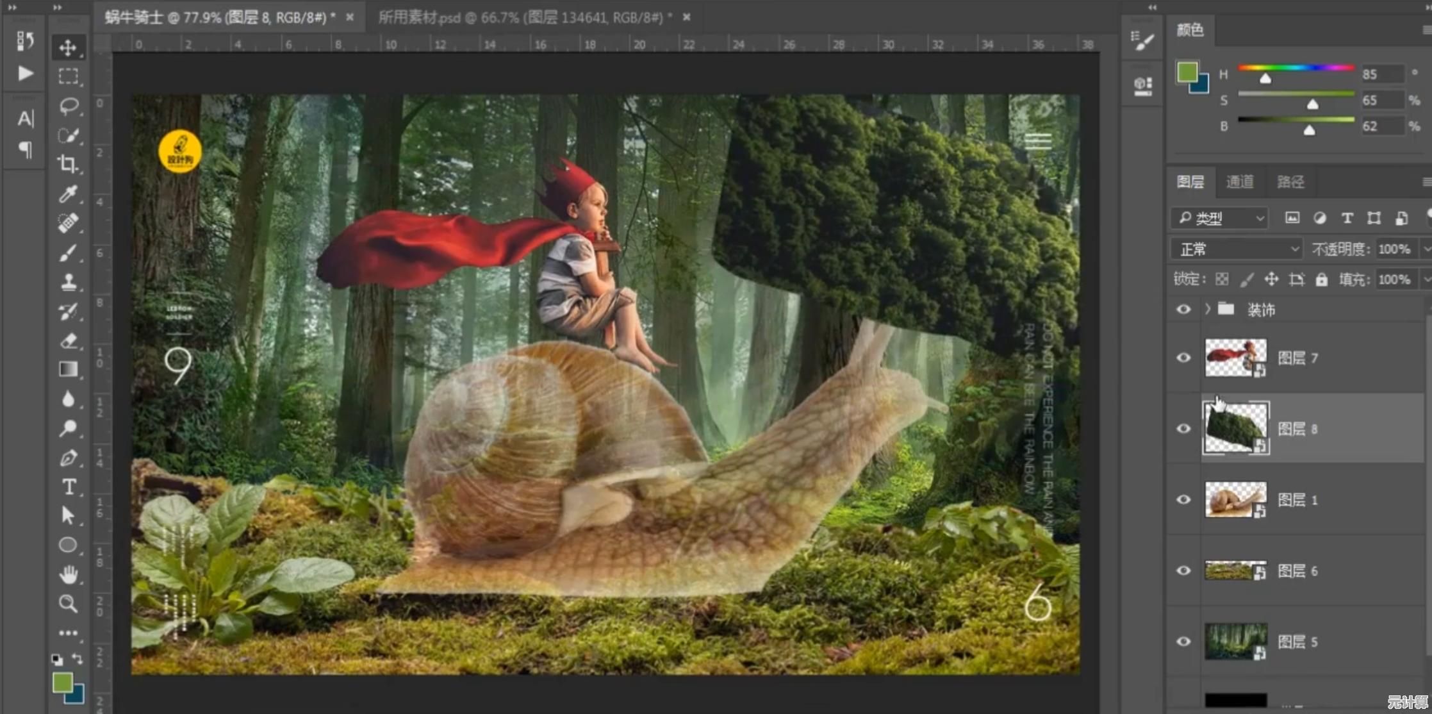Select the Crop tool

pos(68,164)
